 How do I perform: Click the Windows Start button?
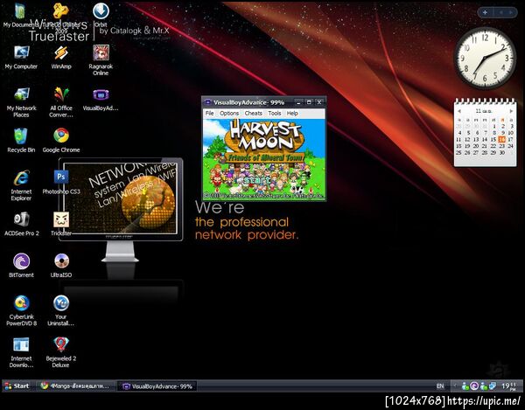click(x=17, y=386)
